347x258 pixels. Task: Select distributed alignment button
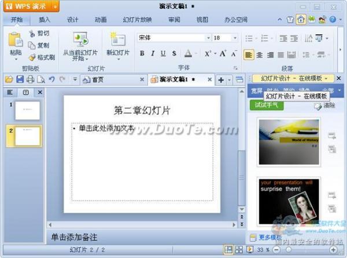[291, 54]
